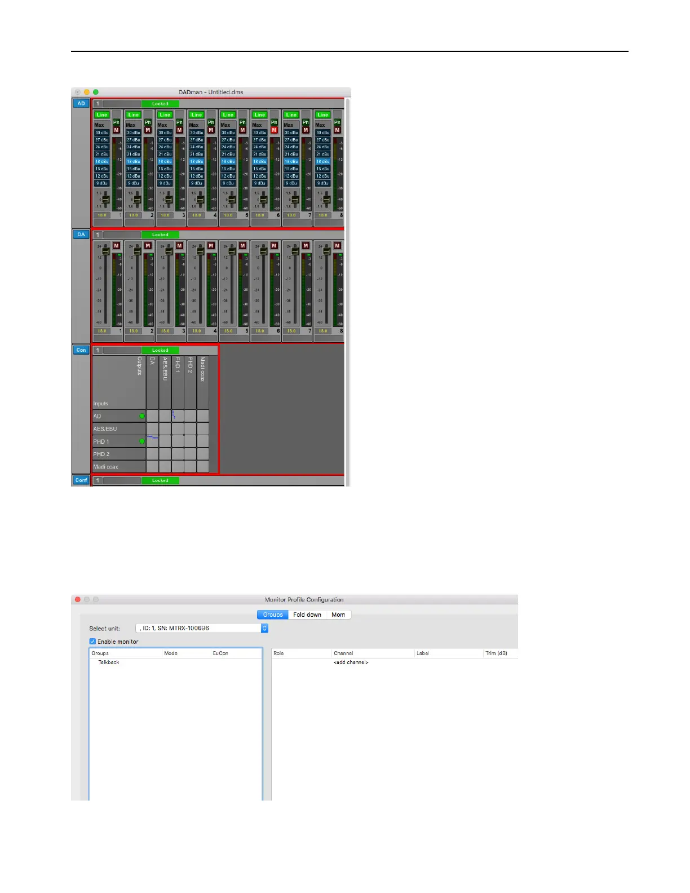
Task: Toggle phantom power Ph on AD channel 2
Action: pos(148,122)
